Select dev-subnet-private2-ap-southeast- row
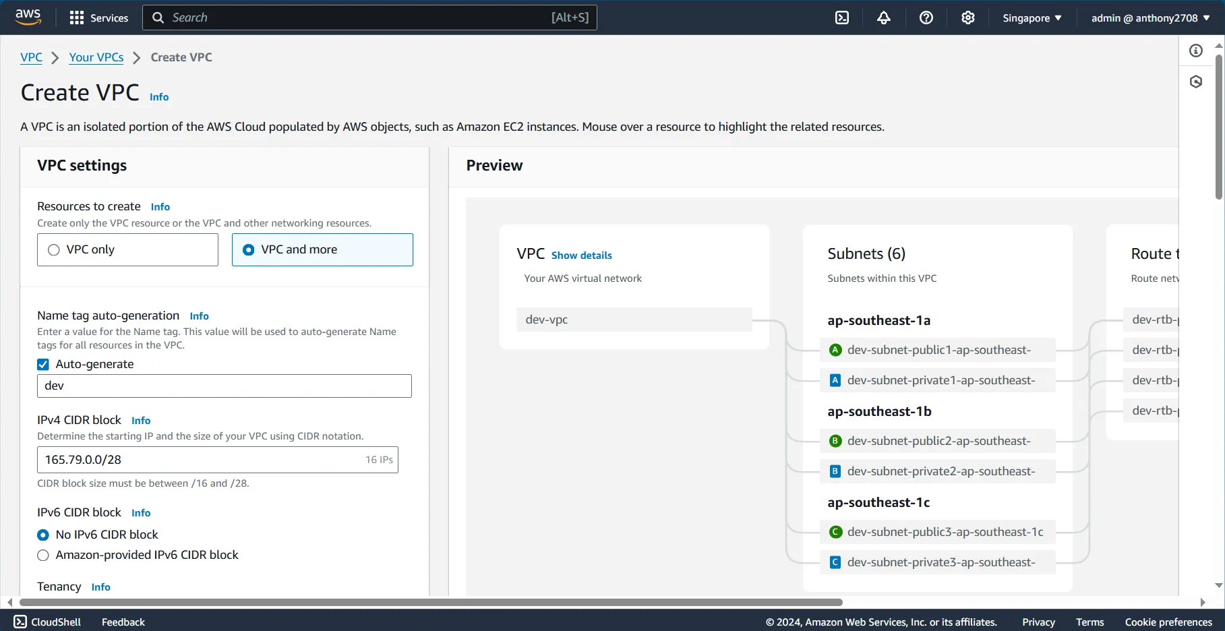The height and width of the screenshot is (631, 1225). click(938, 471)
